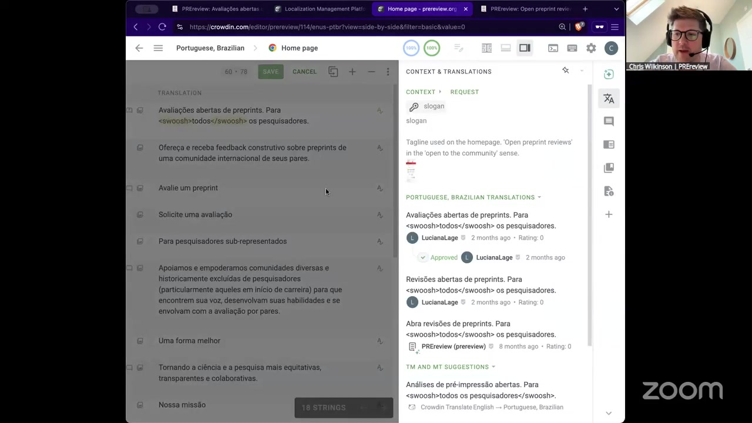Image resolution: width=752 pixels, height=423 pixels.
Task: Collapse the Portuguese, Brazilian Translations section
Action: (x=539, y=197)
